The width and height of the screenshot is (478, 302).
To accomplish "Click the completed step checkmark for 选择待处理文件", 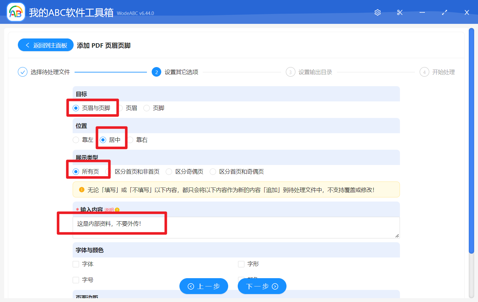I will pyautogui.click(x=23, y=72).
